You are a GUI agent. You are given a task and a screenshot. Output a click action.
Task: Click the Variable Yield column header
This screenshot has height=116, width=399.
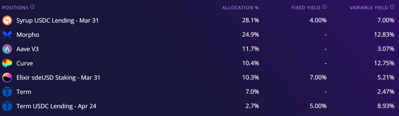click(369, 8)
